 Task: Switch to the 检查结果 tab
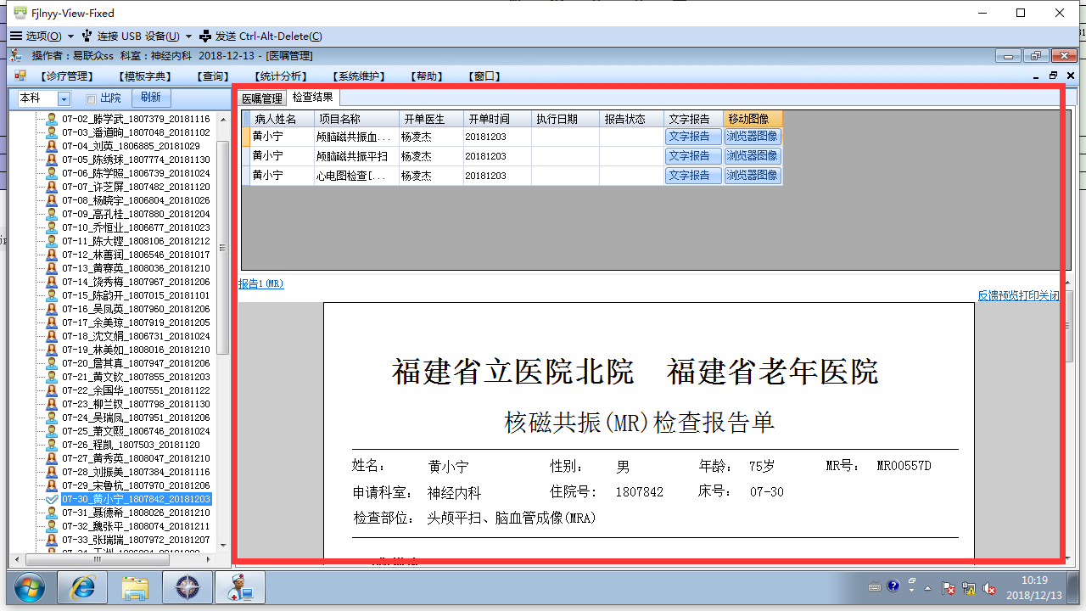313,98
